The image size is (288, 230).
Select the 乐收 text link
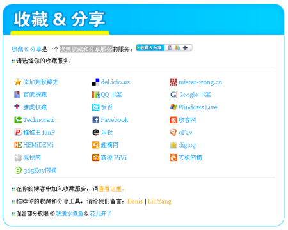pyautogui.click(x=107, y=132)
